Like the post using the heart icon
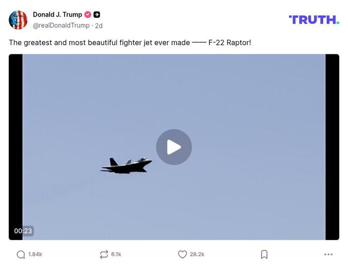Viewport: 348px width, 269px height. click(x=182, y=254)
